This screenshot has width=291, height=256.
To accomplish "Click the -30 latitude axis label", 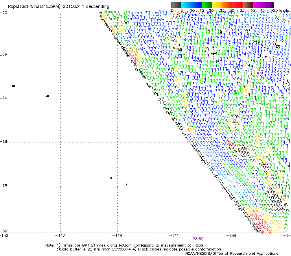I will coord(4,231).
